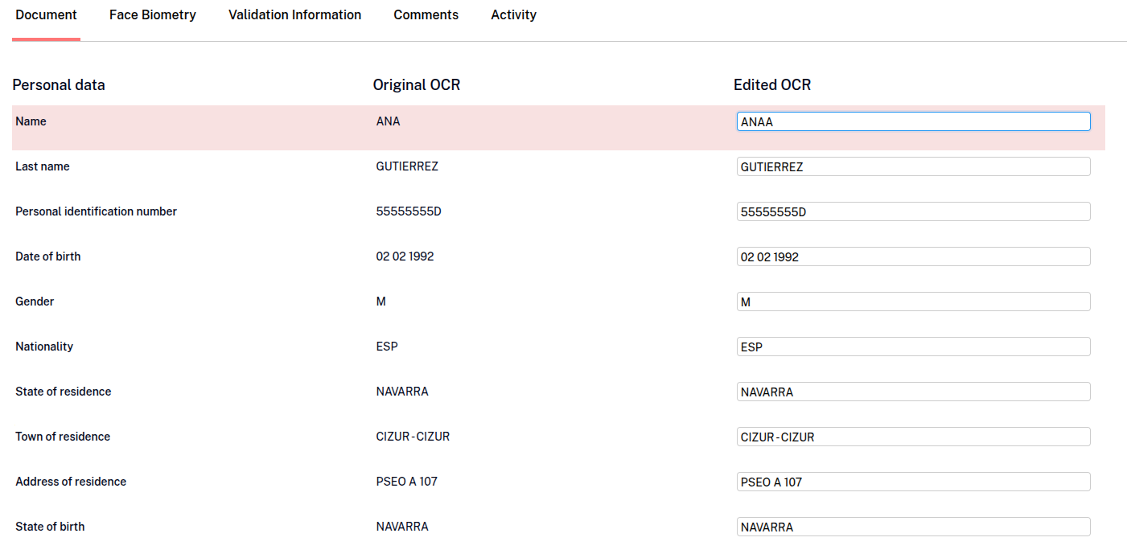Select original OCR date 02 02 1992

click(405, 256)
